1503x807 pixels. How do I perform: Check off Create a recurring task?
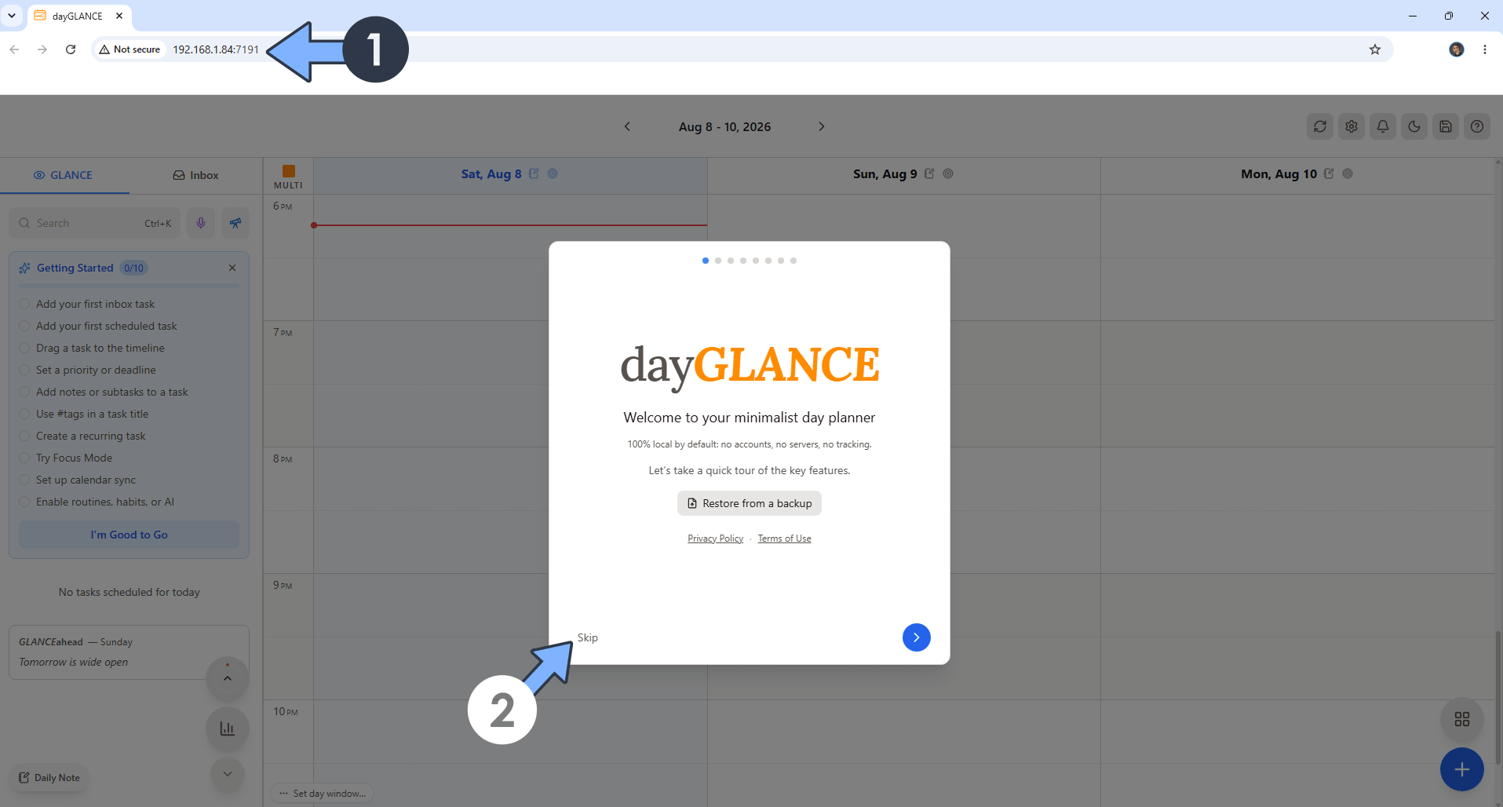pos(24,436)
